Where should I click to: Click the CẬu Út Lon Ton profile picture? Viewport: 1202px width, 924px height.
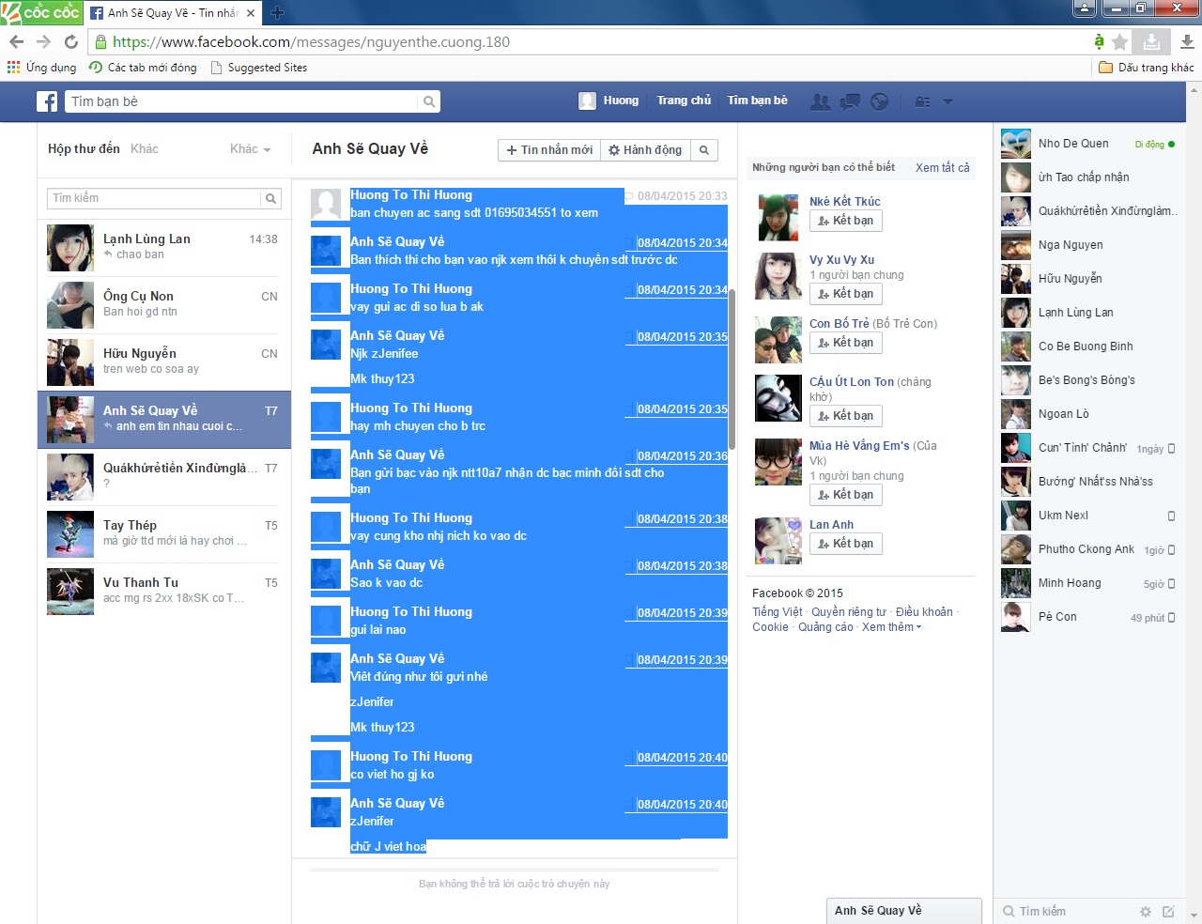pos(778,398)
